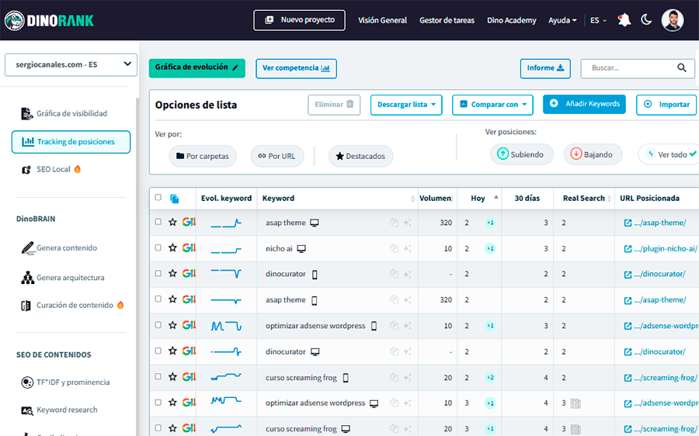Open the 'Comparar con' dropdown
Viewport: 699px width, 436px height.
[x=492, y=105]
